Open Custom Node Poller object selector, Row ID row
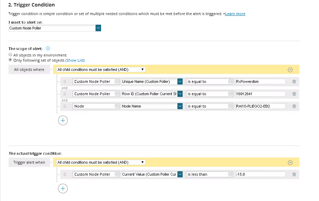The height and width of the screenshot is (201, 319). [96, 94]
